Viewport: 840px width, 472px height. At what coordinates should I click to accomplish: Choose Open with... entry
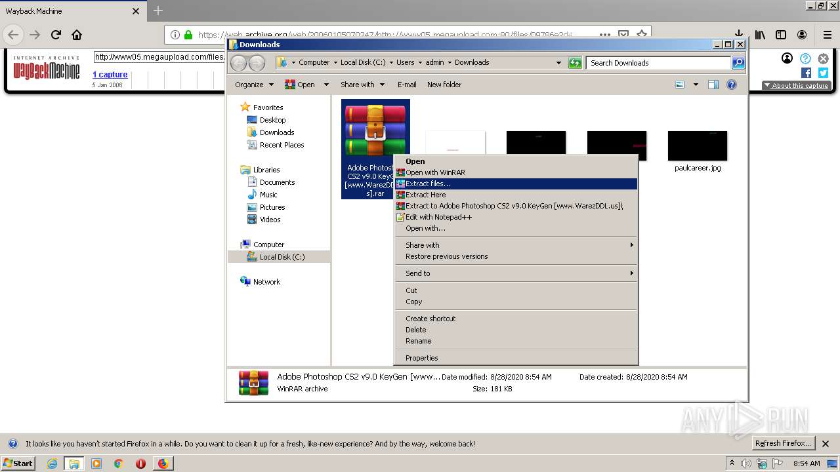pos(516,228)
